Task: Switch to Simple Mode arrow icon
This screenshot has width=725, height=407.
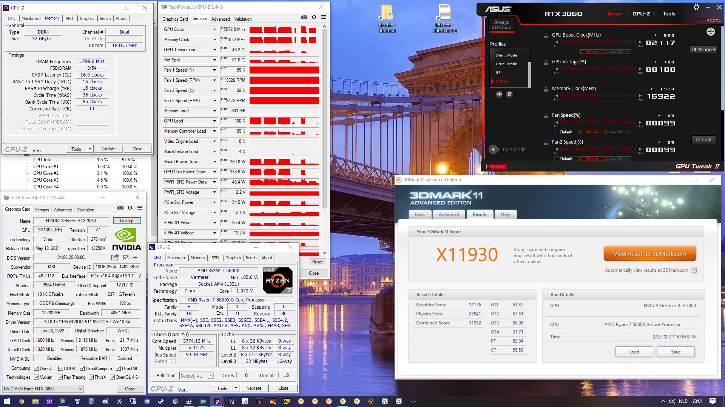Action: [493, 149]
